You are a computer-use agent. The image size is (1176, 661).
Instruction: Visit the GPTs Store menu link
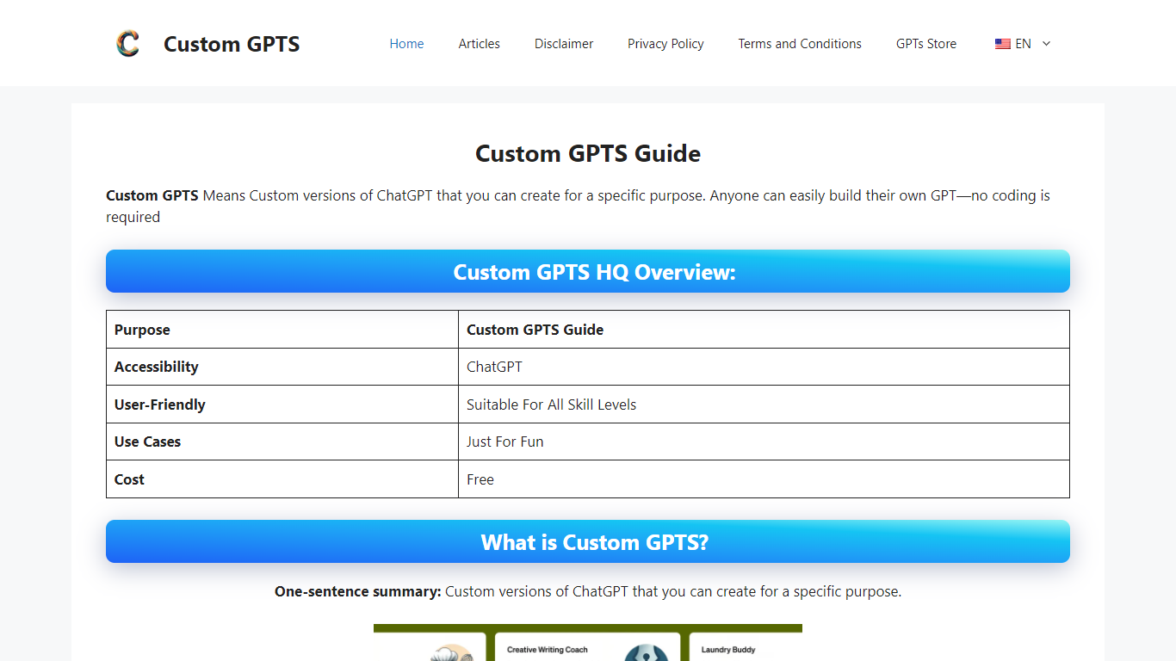pos(926,44)
